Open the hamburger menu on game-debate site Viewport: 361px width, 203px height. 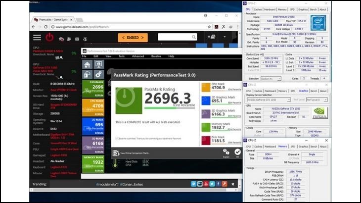tap(37, 38)
